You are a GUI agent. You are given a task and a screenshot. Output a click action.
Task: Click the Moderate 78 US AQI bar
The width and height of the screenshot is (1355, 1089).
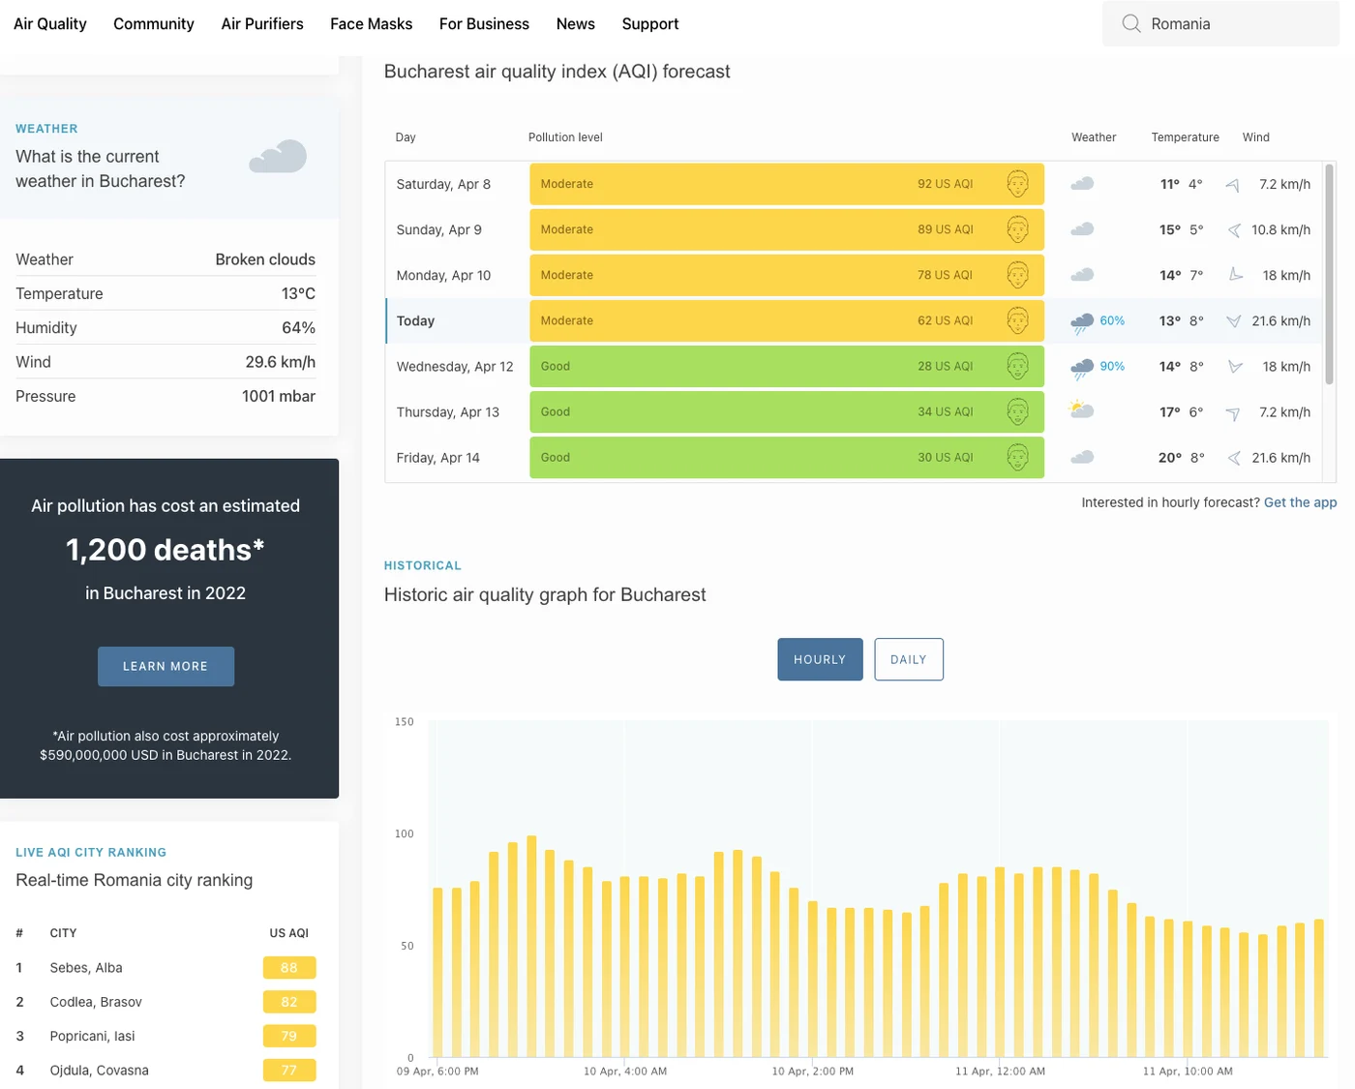(787, 275)
